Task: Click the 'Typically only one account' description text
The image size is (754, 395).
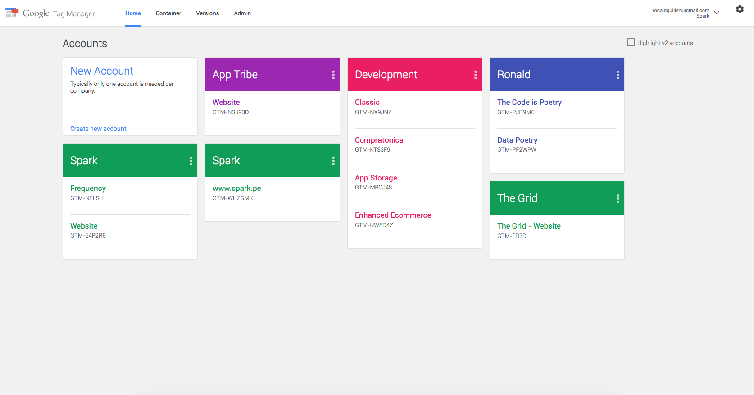Action: coord(122,87)
